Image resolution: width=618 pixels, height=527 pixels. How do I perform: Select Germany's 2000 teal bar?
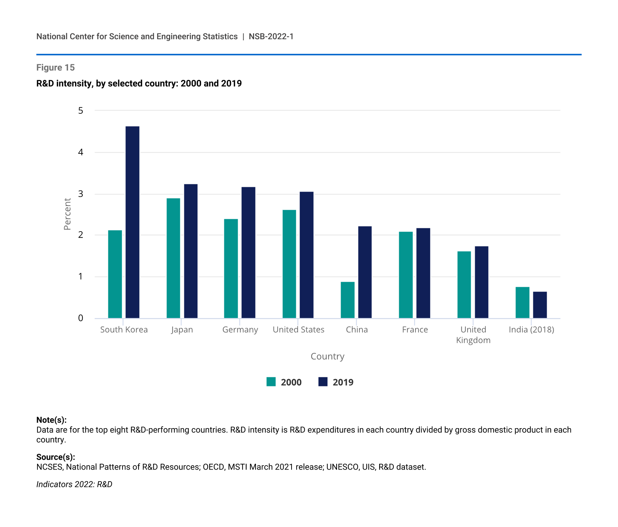[x=231, y=269]
